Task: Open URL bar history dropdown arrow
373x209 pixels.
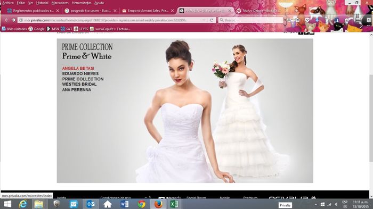Action: click(x=204, y=20)
